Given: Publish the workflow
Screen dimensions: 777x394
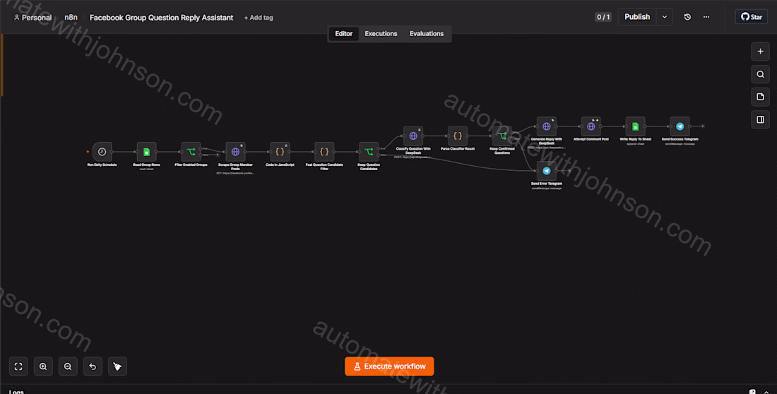Looking at the screenshot, I should pos(637,17).
